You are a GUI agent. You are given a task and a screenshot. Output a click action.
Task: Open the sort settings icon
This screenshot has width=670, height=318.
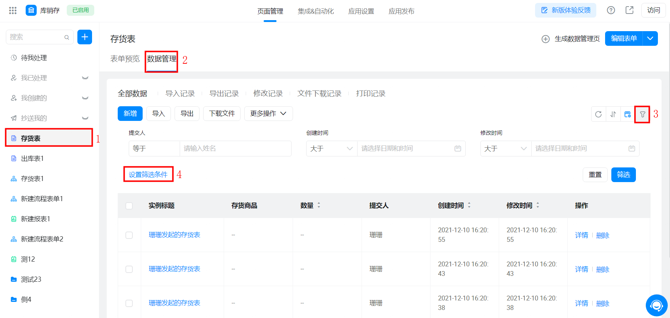(613, 114)
